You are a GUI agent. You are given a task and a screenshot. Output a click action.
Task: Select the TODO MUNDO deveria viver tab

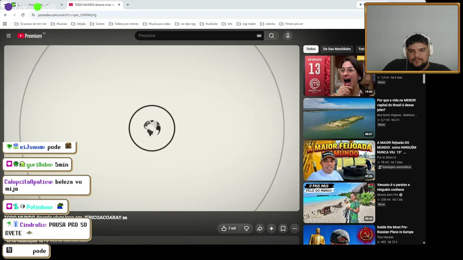coord(94,5)
